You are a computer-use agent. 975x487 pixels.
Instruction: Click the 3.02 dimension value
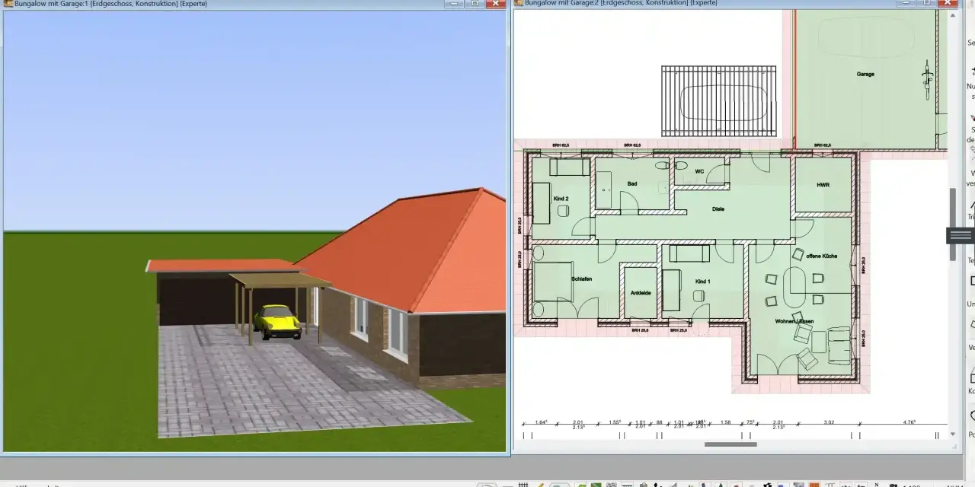coord(830,422)
